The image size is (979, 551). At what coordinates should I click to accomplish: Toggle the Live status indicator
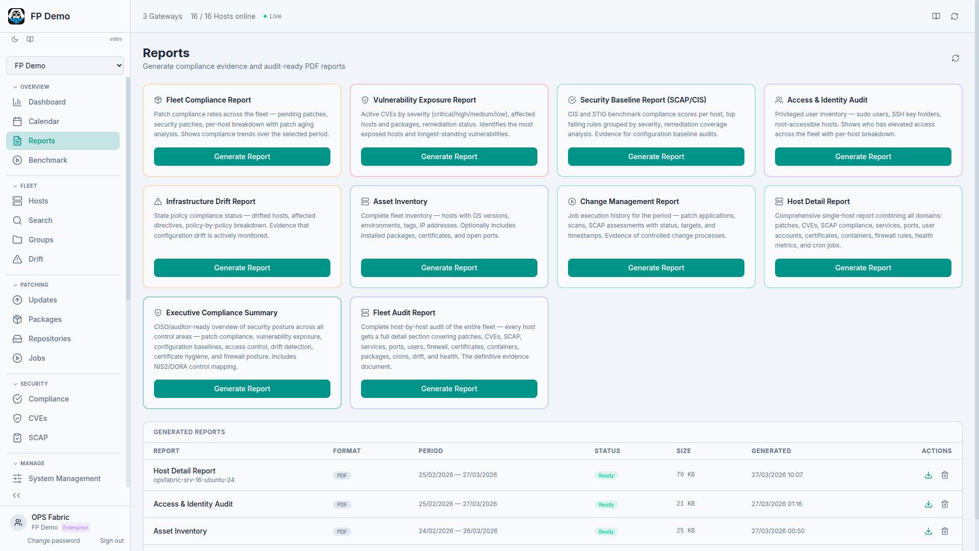(x=272, y=16)
